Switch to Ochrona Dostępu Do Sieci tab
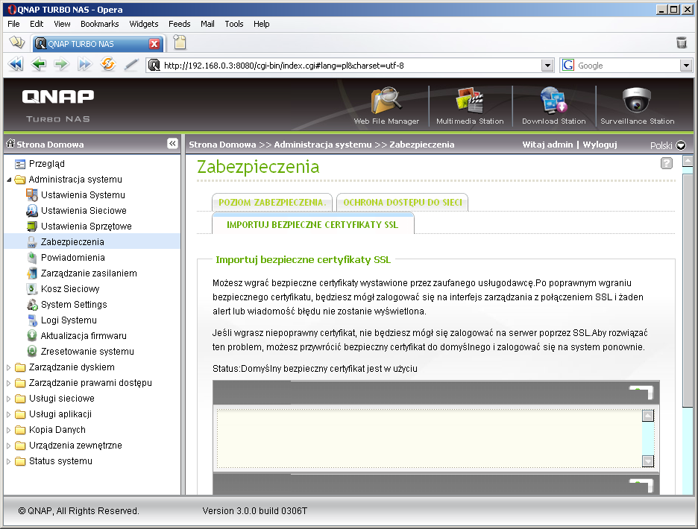 tap(403, 202)
